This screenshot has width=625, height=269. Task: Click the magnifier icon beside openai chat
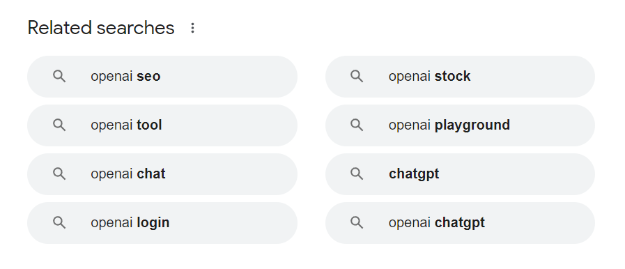point(59,174)
